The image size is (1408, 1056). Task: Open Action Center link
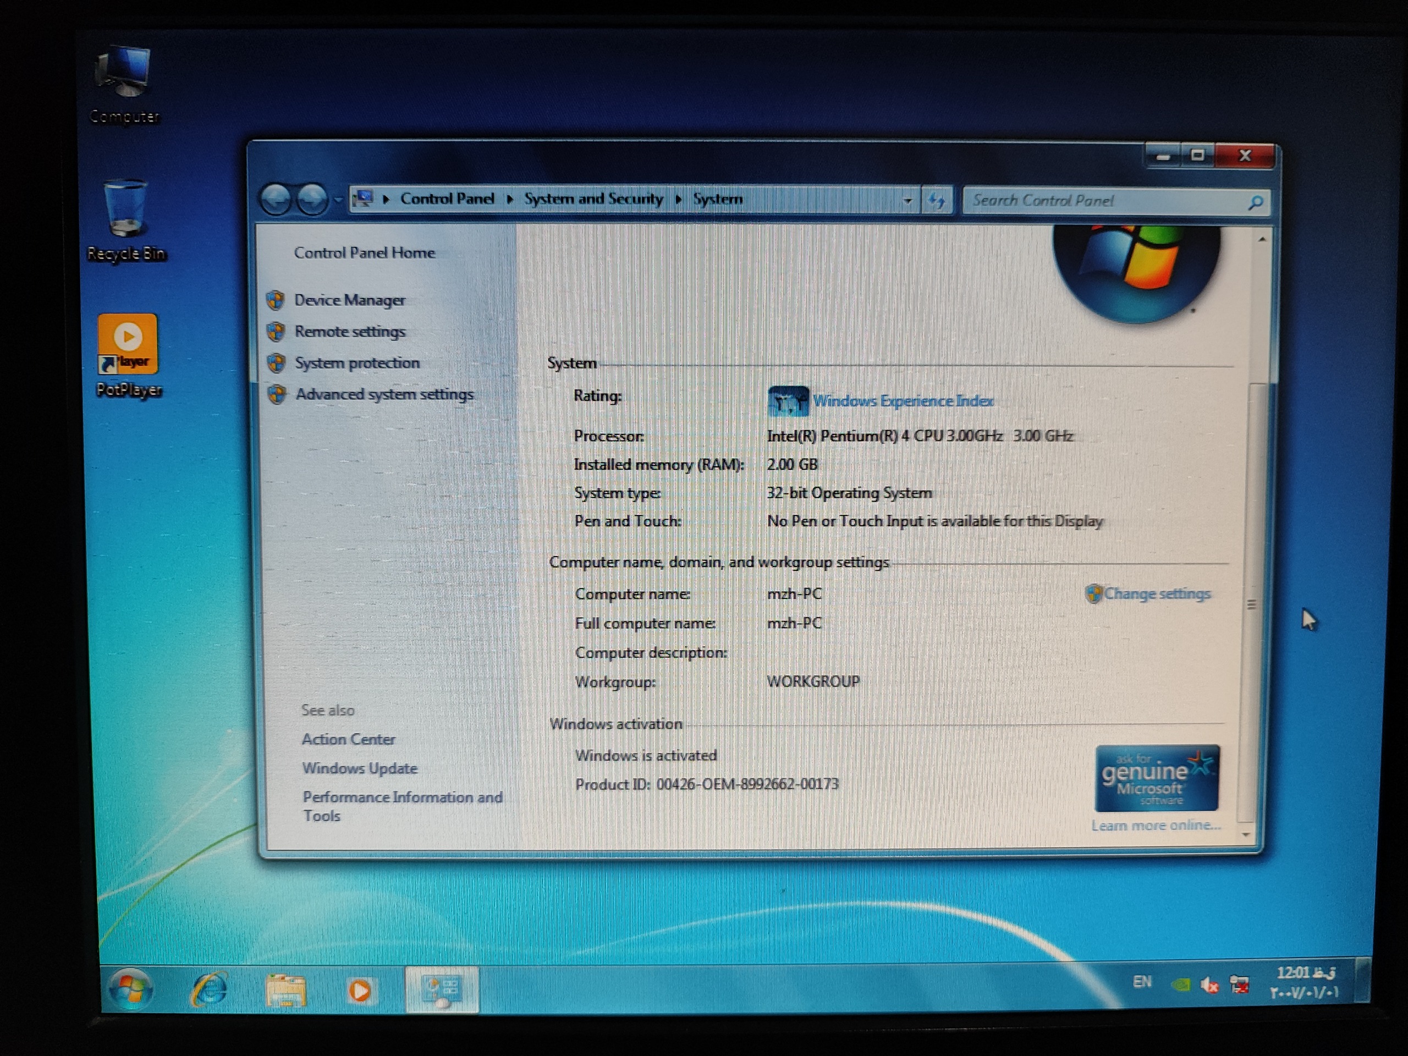(x=348, y=740)
